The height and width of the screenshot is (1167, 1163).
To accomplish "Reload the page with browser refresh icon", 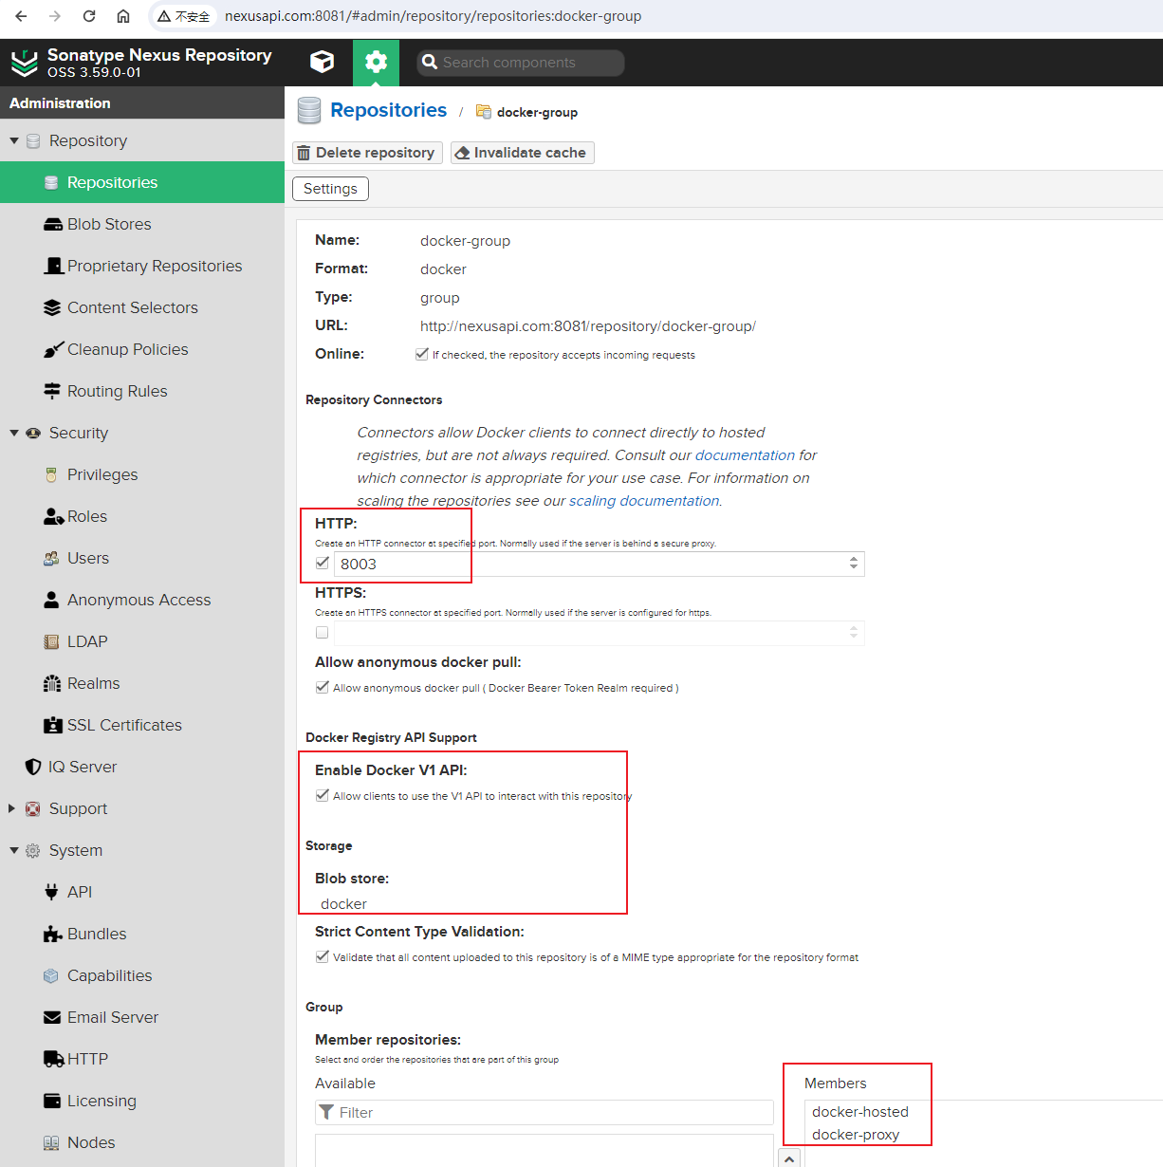I will click(89, 16).
